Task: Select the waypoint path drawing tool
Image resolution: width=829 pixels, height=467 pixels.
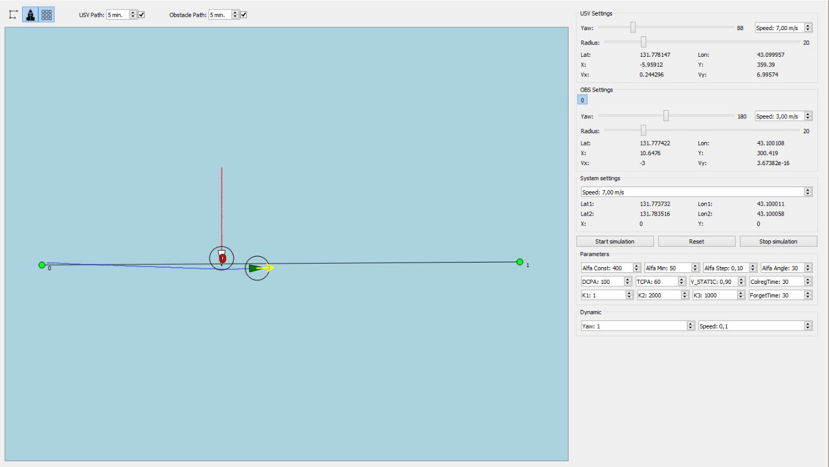Action: point(13,15)
